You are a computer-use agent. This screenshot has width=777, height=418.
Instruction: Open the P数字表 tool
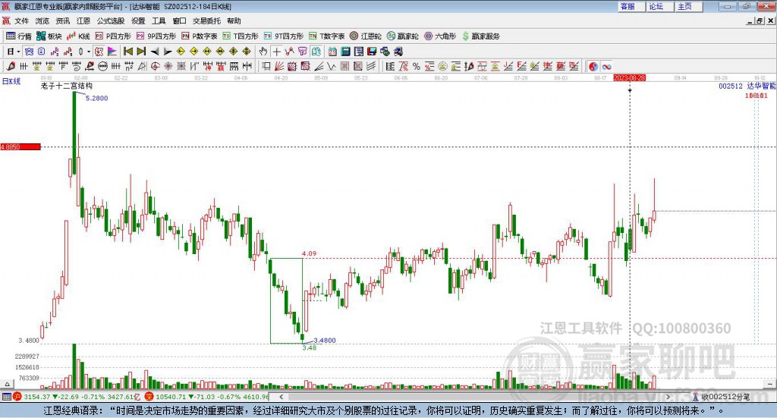[x=200, y=36]
